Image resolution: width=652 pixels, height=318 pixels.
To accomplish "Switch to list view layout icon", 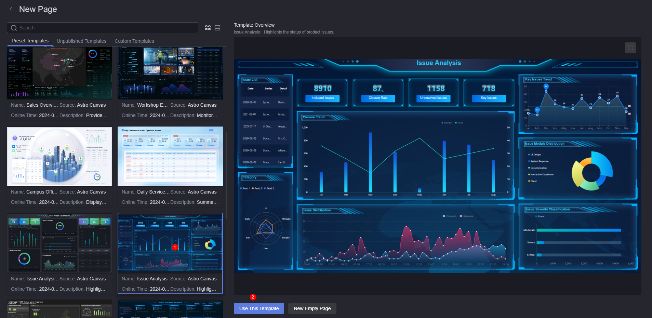I will click(217, 28).
